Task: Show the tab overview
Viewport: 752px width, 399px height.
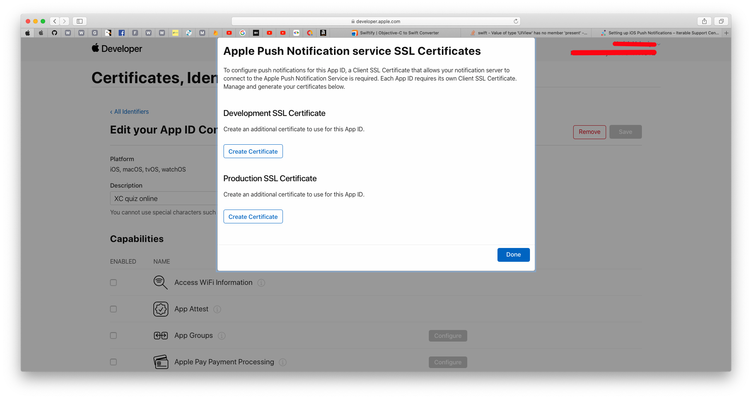Action: pyautogui.click(x=721, y=21)
